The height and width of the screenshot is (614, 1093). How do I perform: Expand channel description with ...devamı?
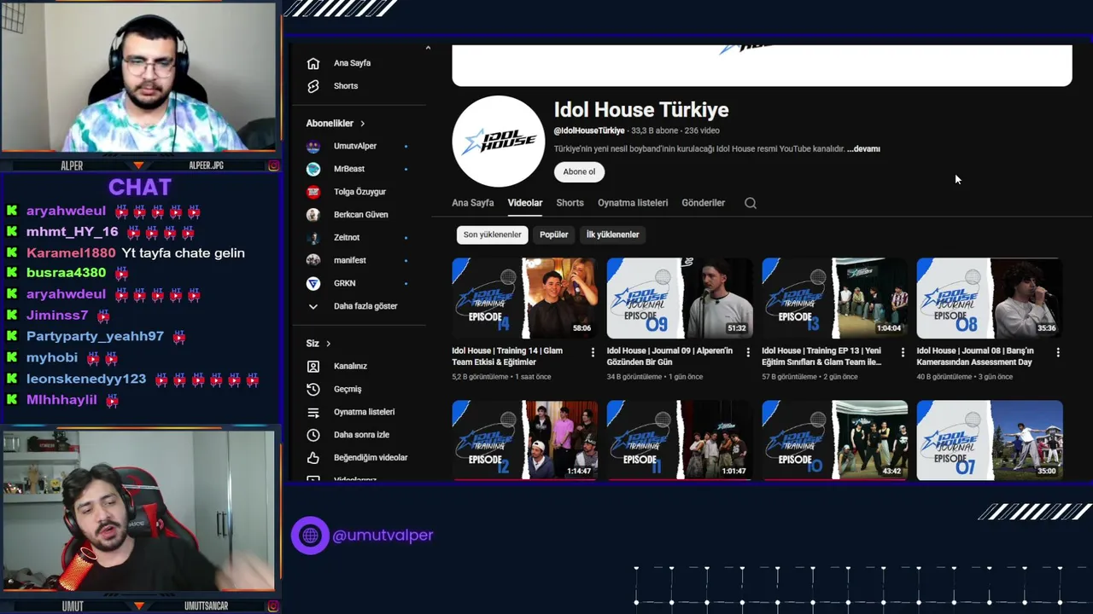pyautogui.click(x=863, y=149)
